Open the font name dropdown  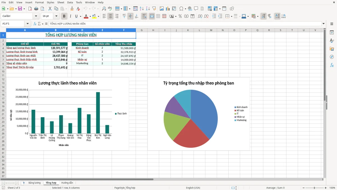click(36, 16)
